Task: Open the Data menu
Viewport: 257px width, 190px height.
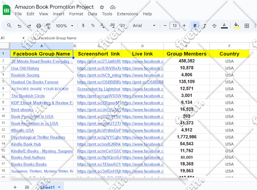Action: point(92,14)
